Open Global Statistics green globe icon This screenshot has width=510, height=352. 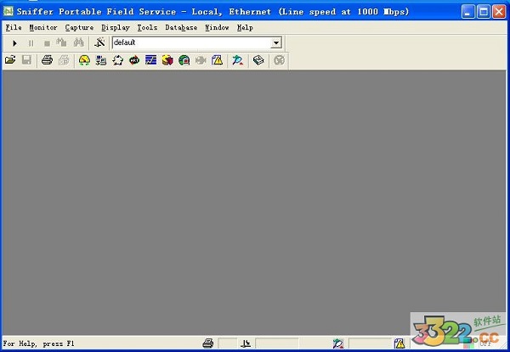tap(184, 60)
